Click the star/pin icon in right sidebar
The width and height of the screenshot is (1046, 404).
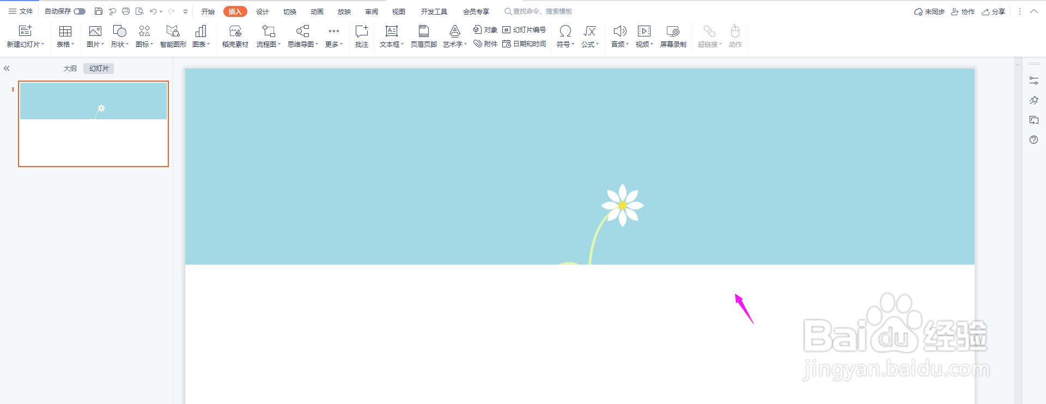click(1034, 100)
